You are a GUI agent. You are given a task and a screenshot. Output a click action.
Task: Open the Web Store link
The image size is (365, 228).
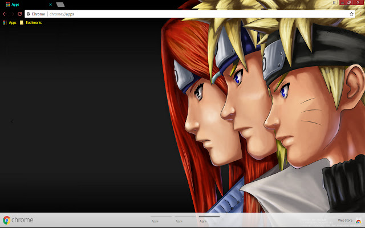(x=345, y=221)
